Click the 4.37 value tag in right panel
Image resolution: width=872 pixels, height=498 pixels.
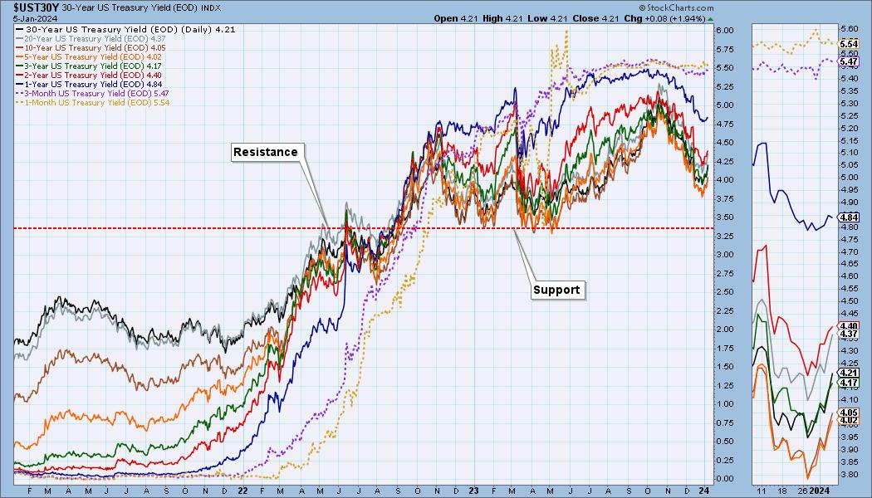[849, 334]
